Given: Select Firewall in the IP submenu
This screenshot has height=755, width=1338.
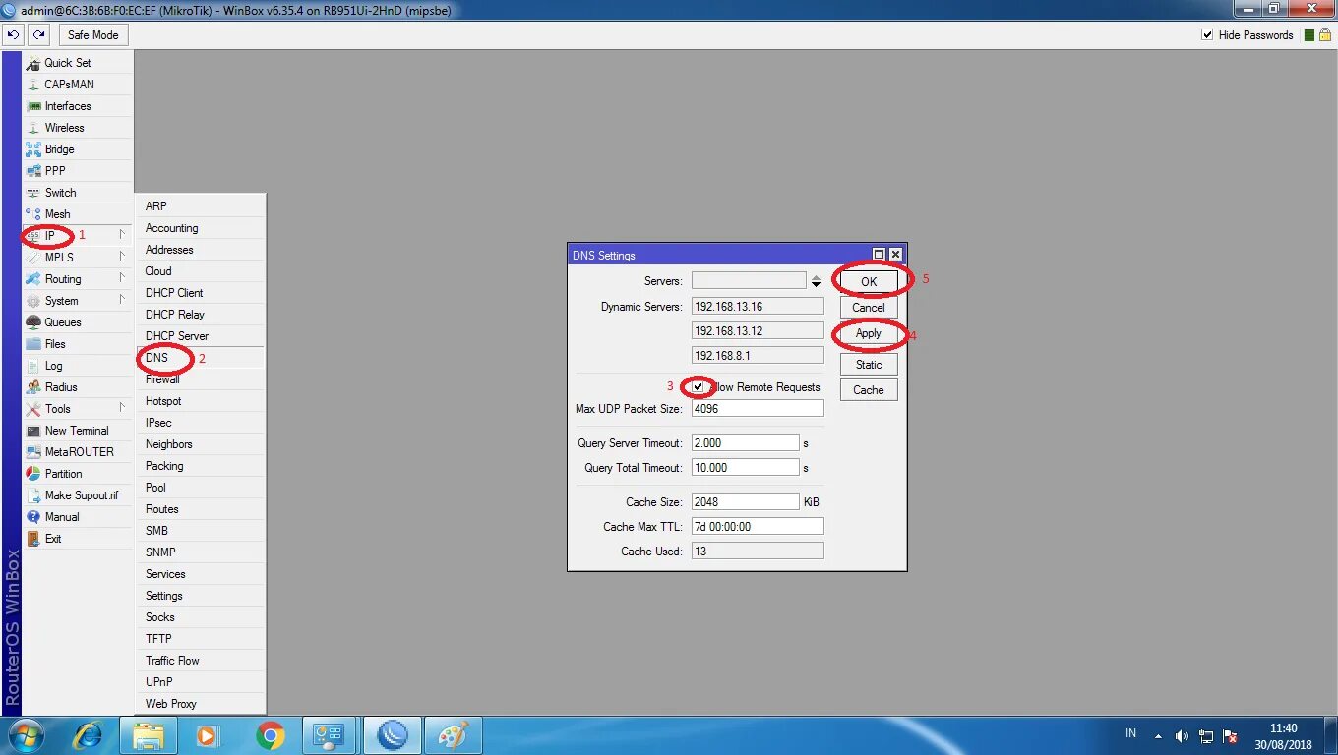Looking at the screenshot, I should point(201,378).
